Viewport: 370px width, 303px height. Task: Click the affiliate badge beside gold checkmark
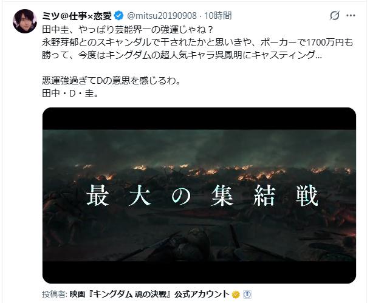[x=247, y=294]
